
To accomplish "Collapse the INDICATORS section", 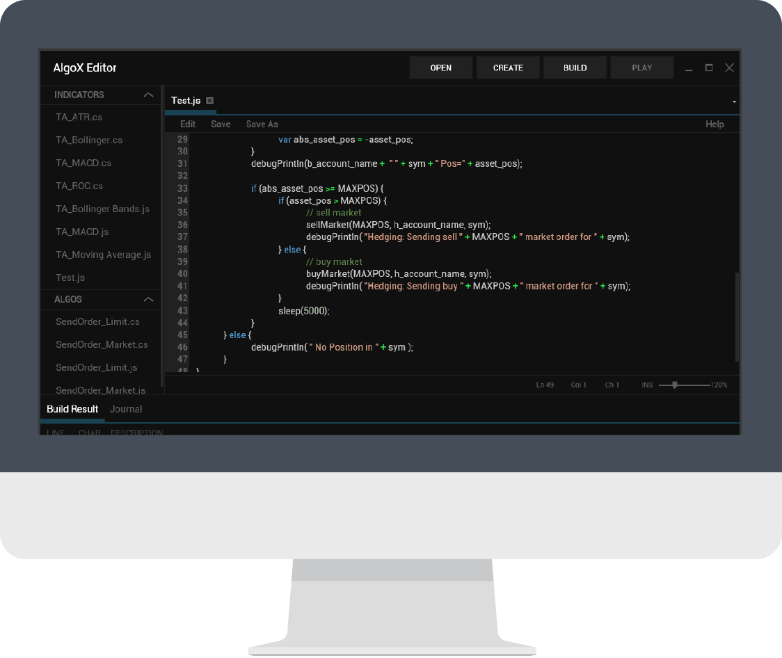I will [x=148, y=95].
